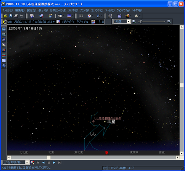185x171 pixels.
Task: Click the undo arrow icon
Action: (x=22, y=16)
